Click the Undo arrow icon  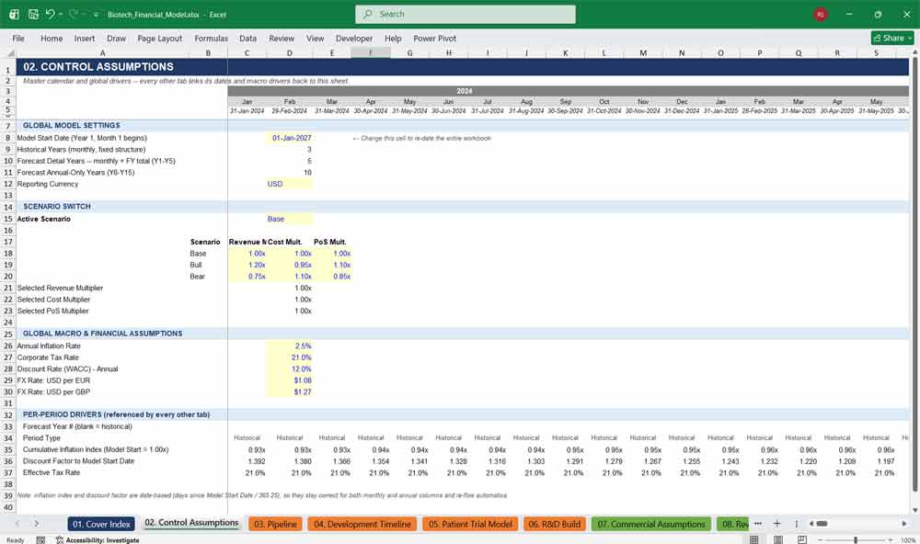click(x=51, y=14)
